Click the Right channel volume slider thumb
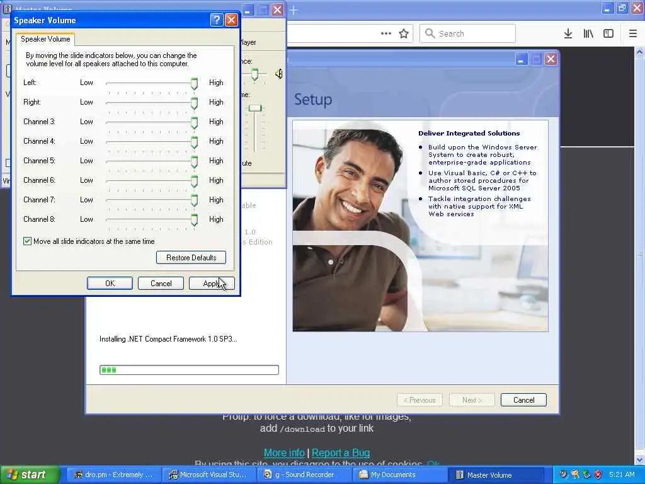Screen dimensions: 645x484 pos(194,103)
